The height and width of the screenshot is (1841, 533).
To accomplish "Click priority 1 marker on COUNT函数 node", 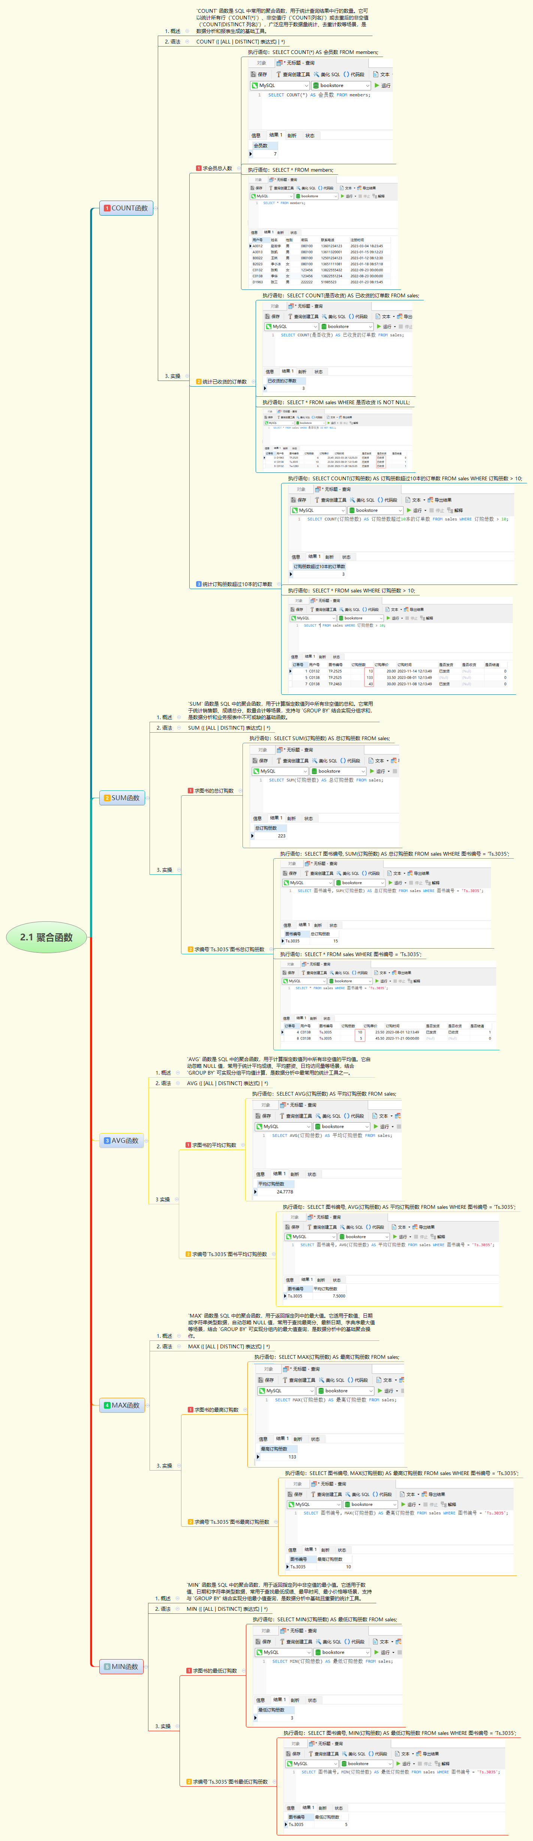I will (107, 208).
